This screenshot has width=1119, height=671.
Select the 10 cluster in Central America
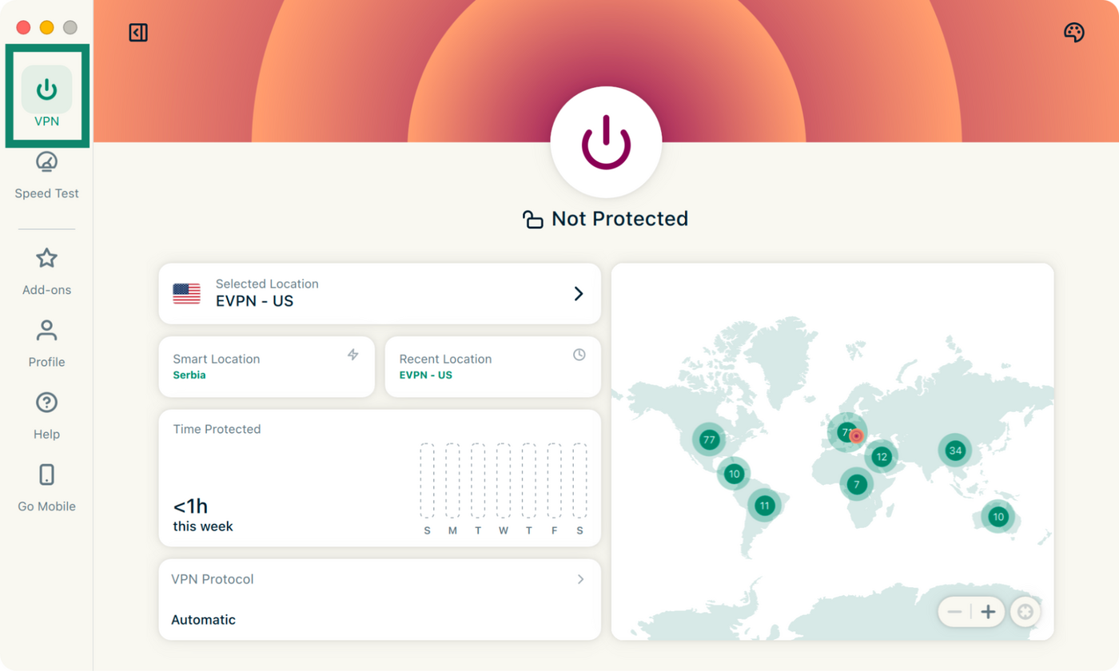click(734, 474)
